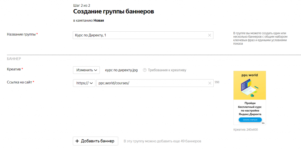The image size is (301, 151).
Task: Click campaign name Новая
Action: tap(99, 21)
